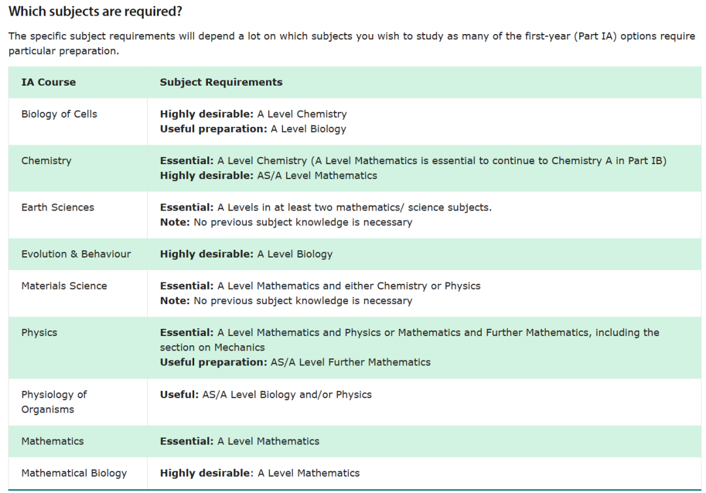Select the 'Chemistry' course row label

[46, 161]
